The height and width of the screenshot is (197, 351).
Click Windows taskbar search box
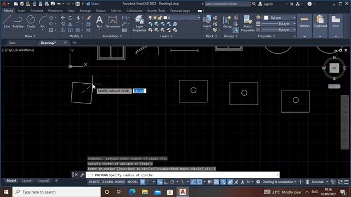(56, 192)
